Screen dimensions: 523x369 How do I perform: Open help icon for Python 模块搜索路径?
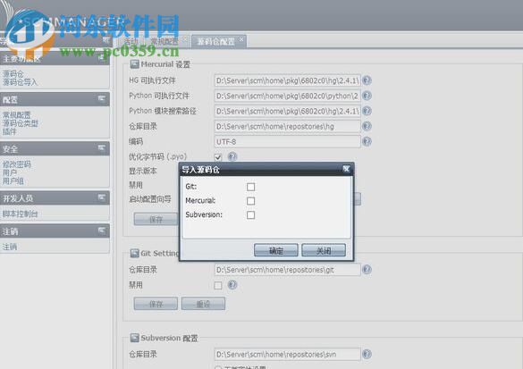point(367,111)
